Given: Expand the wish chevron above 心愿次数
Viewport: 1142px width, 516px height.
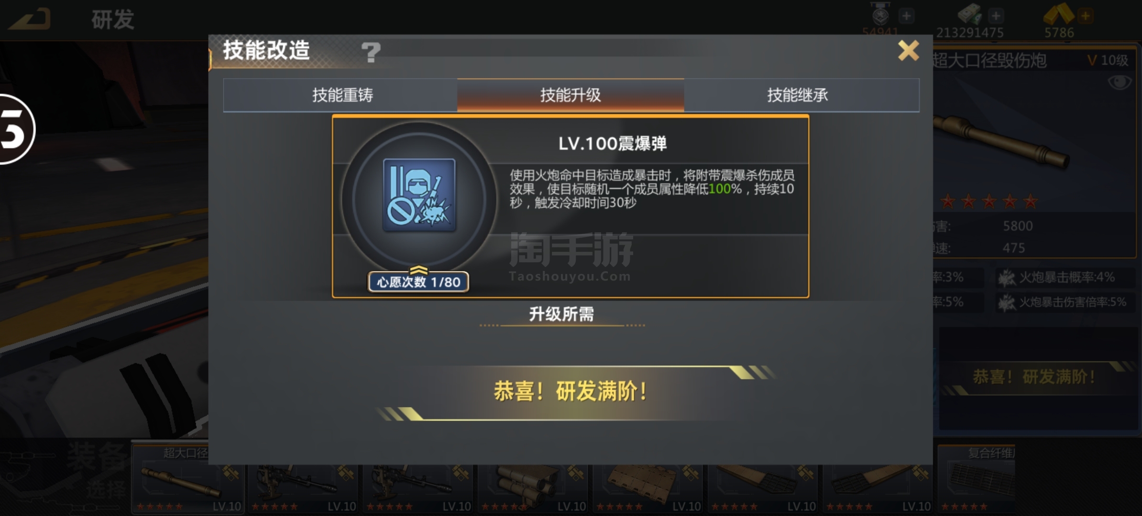Looking at the screenshot, I should (x=418, y=269).
